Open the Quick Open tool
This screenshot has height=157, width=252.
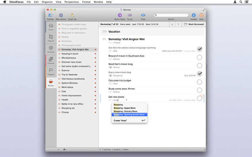pyautogui.click(x=120, y=15)
